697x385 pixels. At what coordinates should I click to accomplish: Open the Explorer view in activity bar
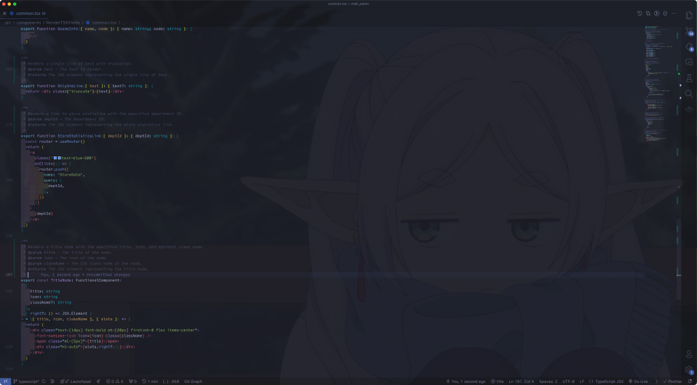(689, 15)
